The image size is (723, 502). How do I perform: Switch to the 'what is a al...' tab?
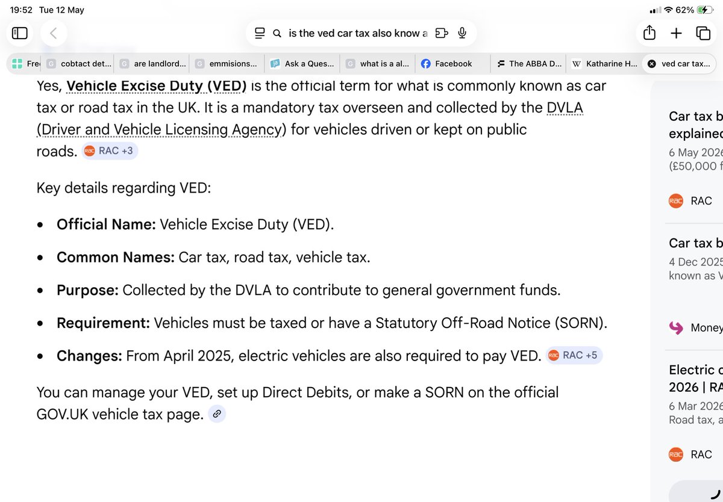pos(377,63)
